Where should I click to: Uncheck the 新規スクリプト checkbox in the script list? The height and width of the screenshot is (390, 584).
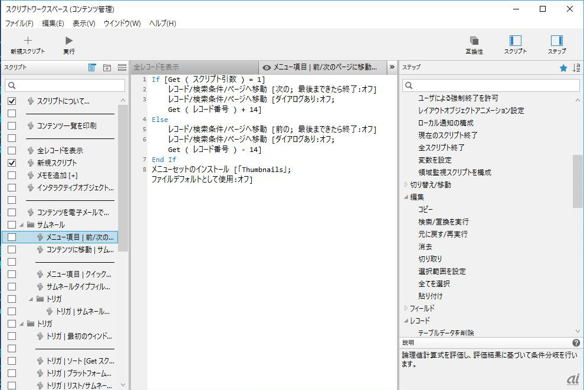pos(12,163)
